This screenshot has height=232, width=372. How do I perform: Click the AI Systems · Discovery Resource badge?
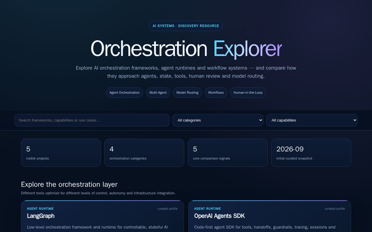[x=186, y=26]
